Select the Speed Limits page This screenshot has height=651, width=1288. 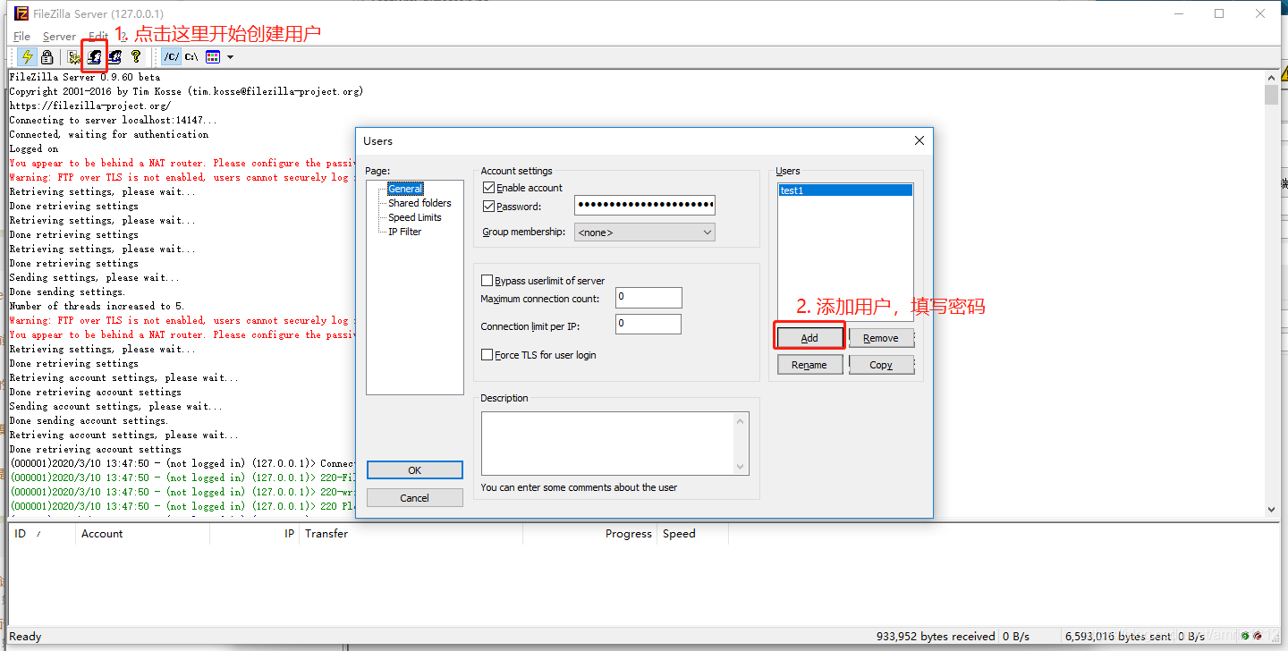pyautogui.click(x=414, y=217)
